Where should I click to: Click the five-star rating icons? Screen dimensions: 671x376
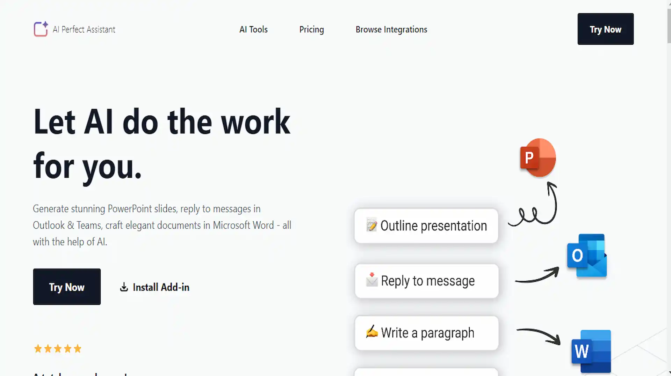pyautogui.click(x=58, y=348)
